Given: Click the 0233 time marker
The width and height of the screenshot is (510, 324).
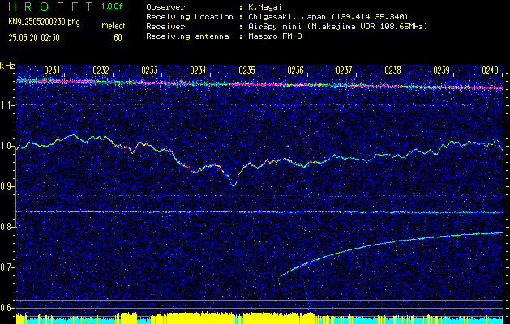Looking at the screenshot, I should point(149,70).
